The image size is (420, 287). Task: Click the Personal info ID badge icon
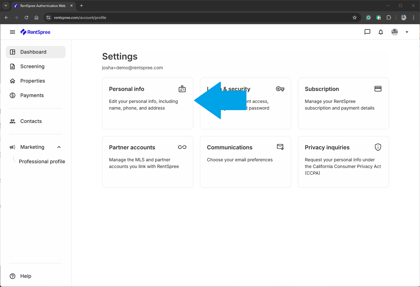pyautogui.click(x=182, y=89)
